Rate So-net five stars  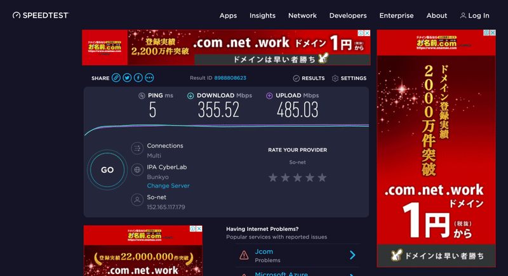pos(322,177)
